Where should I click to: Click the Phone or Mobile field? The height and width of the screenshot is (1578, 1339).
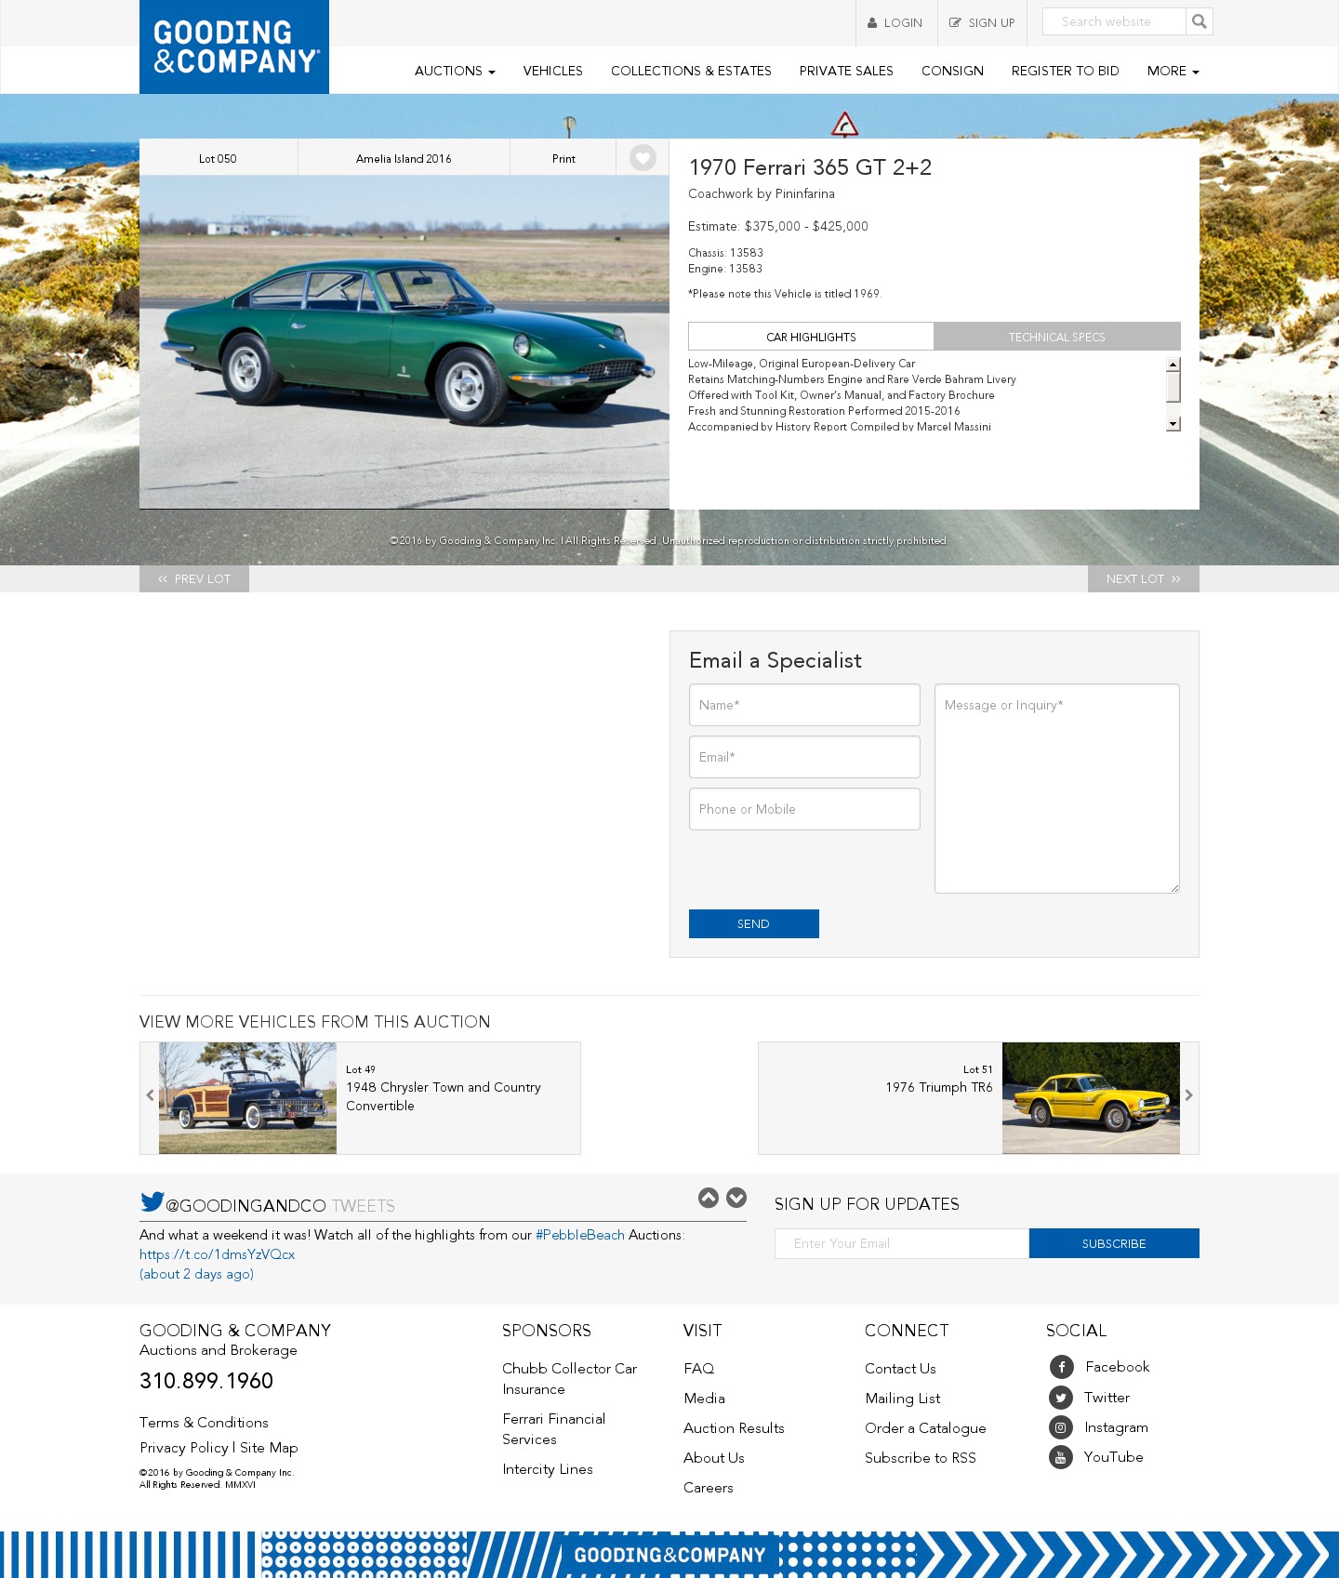804,809
